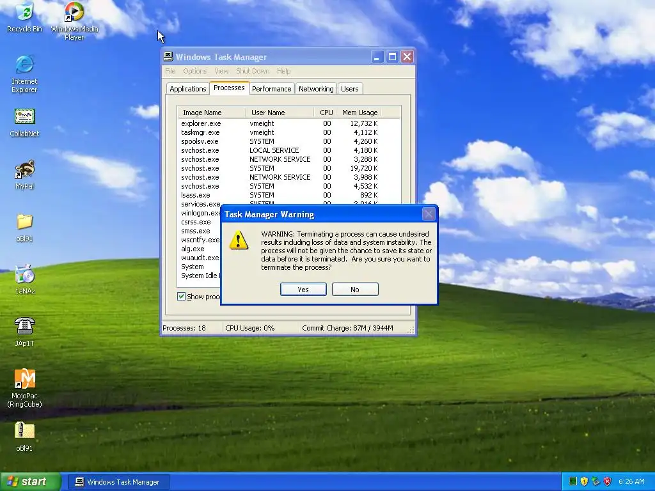Open the File menu

[170, 71]
